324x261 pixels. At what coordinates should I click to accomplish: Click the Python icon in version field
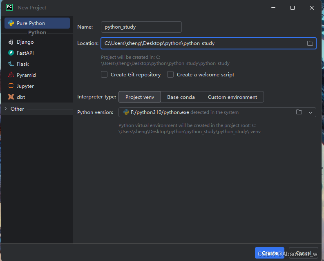(x=126, y=112)
